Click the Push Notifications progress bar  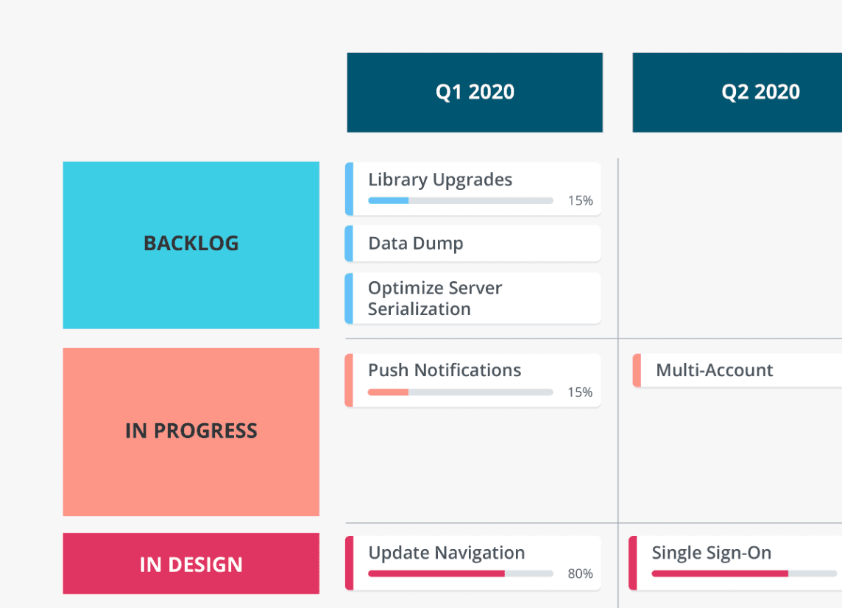pos(461,392)
